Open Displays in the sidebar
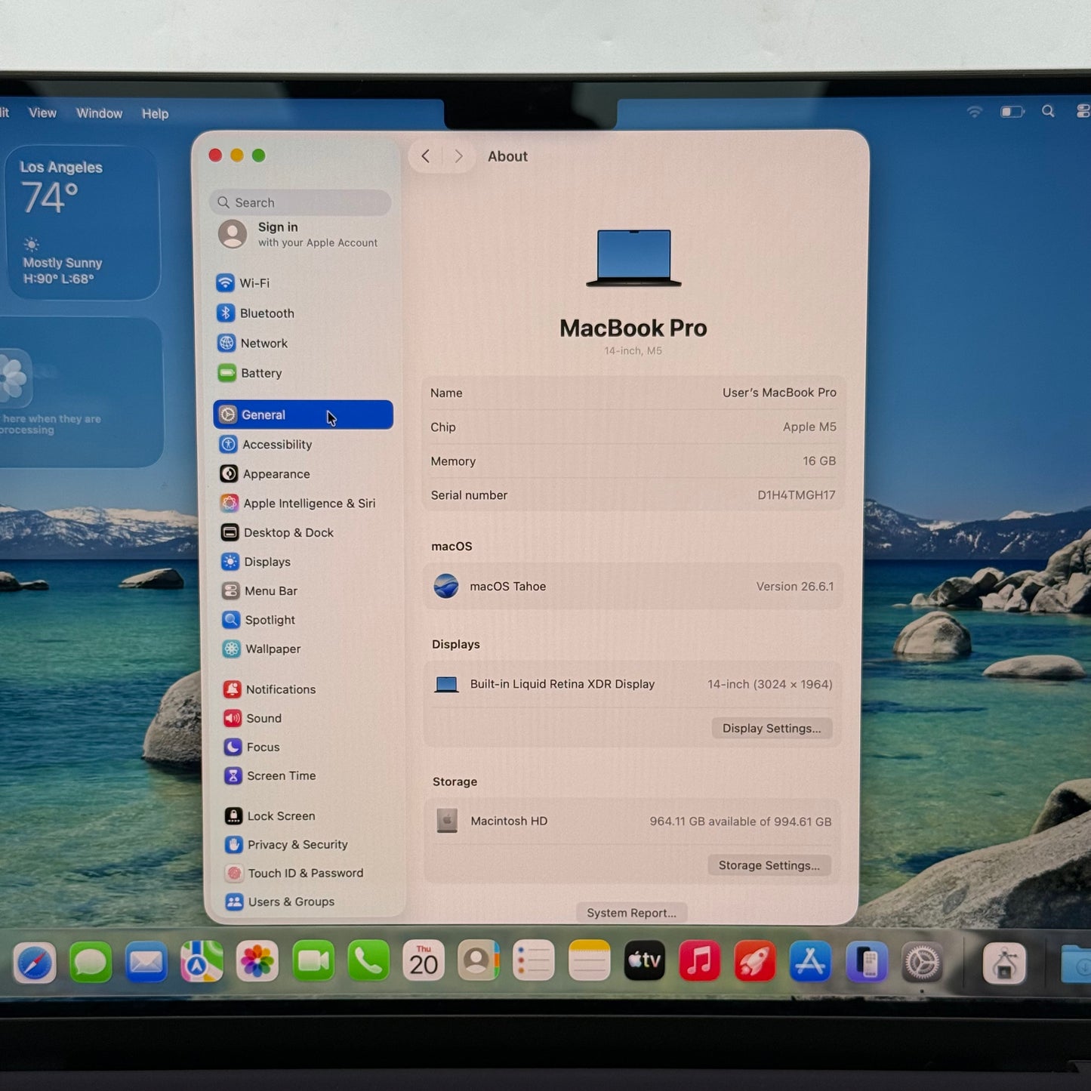 [305, 562]
